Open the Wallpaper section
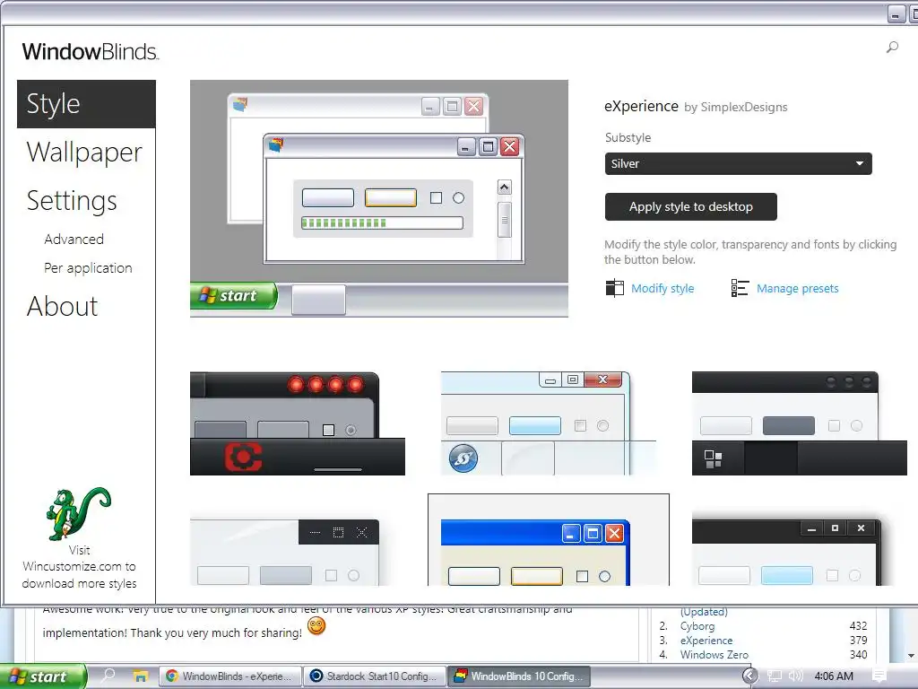Viewport: 918px width, 689px height. [84, 153]
